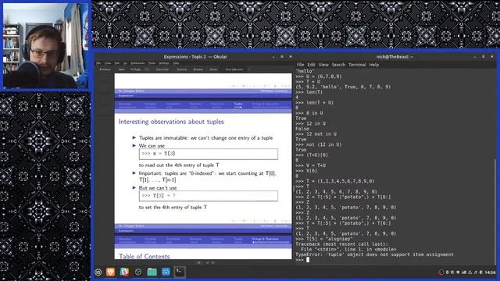This screenshot has height=281, width=500.
Task: Click the 'Table of Contents' slide heading
Action: pyautogui.click(x=144, y=256)
